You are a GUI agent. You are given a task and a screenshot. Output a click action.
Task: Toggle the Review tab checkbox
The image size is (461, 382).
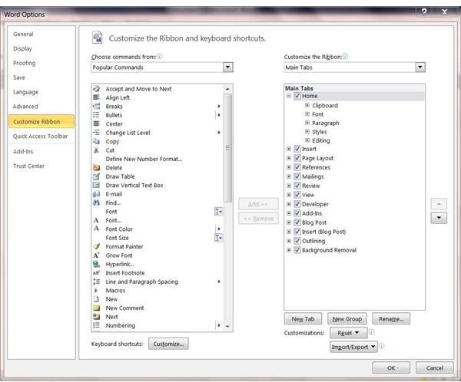297,186
